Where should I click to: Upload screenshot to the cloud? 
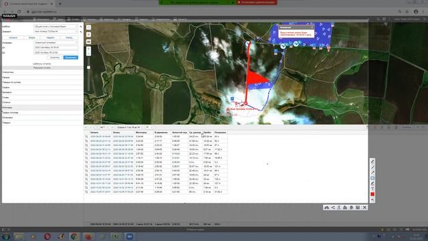pos(326,208)
